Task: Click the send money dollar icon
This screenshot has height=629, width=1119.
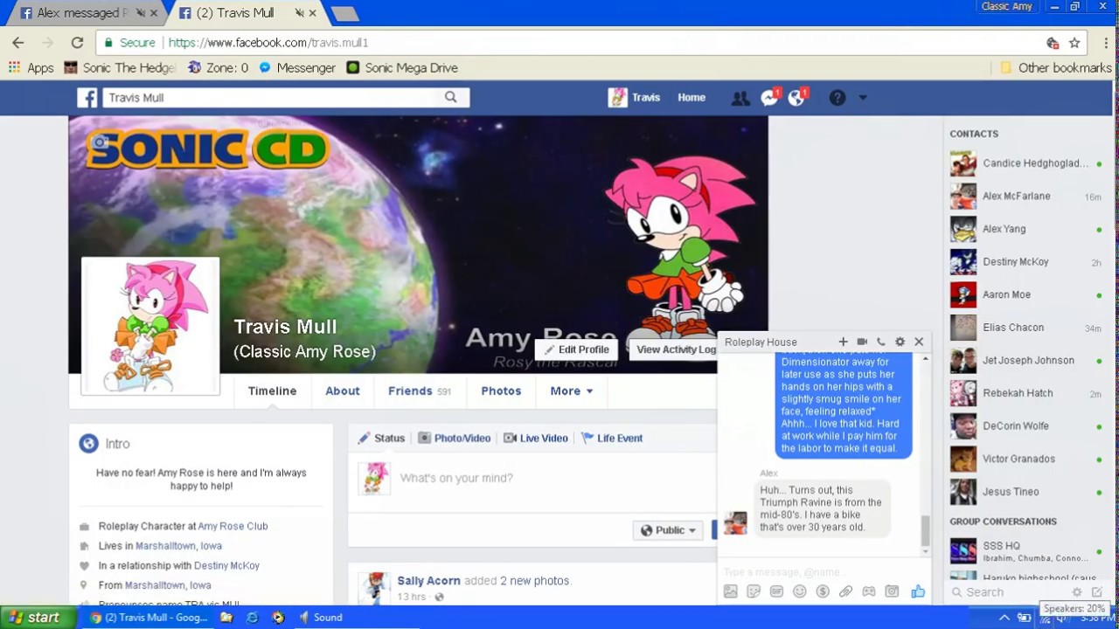Action: pos(823,591)
